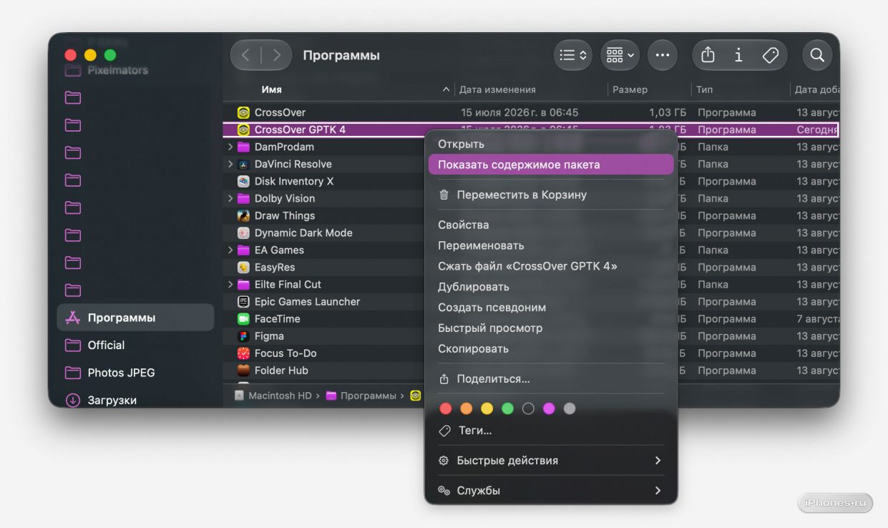
Task: Open the Быстрые действия submenu
Action: pyautogui.click(x=550, y=461)
